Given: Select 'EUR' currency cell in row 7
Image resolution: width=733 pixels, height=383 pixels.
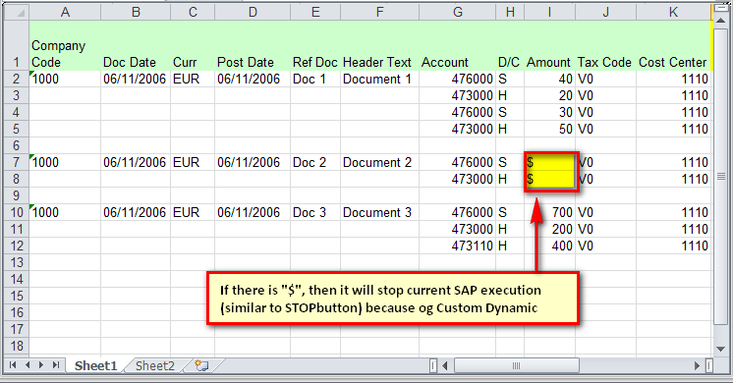Looking at the screenshot, I should [193, 162].
